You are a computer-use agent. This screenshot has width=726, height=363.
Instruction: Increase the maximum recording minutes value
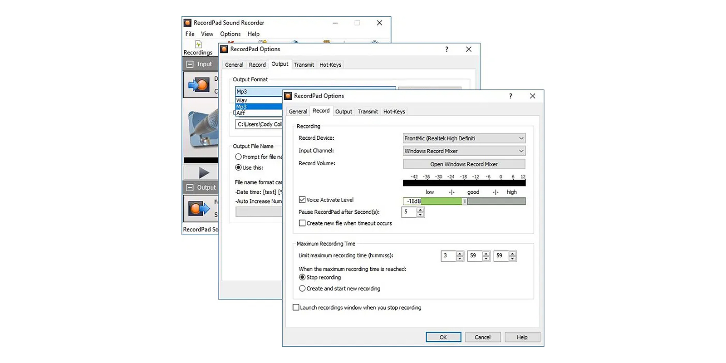[486, 254]
